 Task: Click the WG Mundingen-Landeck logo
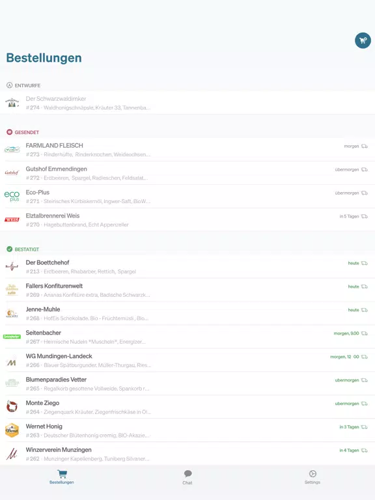click(x=12, y=363)
